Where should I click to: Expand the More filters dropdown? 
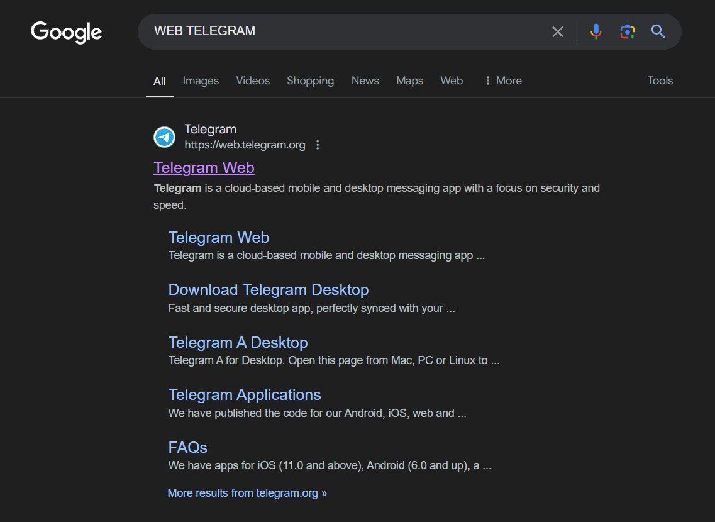coord(503,81)
